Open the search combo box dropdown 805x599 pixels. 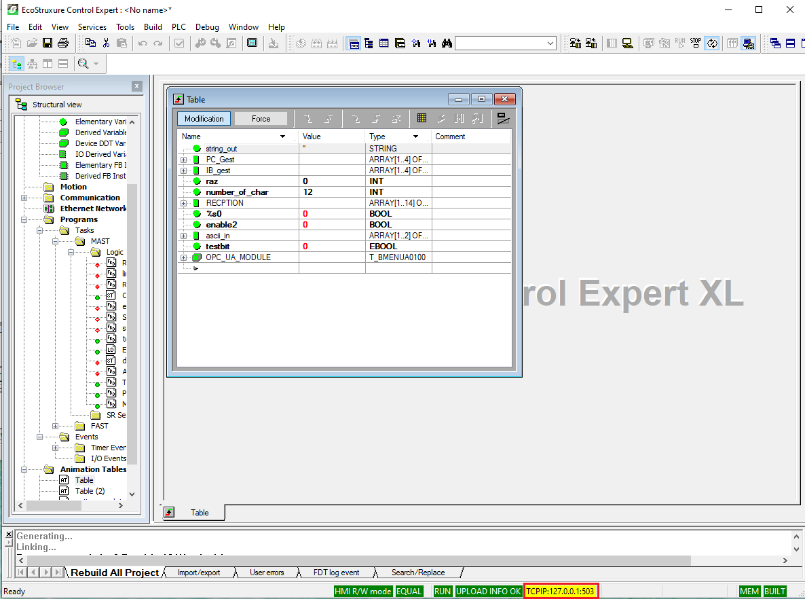(550, 43)
